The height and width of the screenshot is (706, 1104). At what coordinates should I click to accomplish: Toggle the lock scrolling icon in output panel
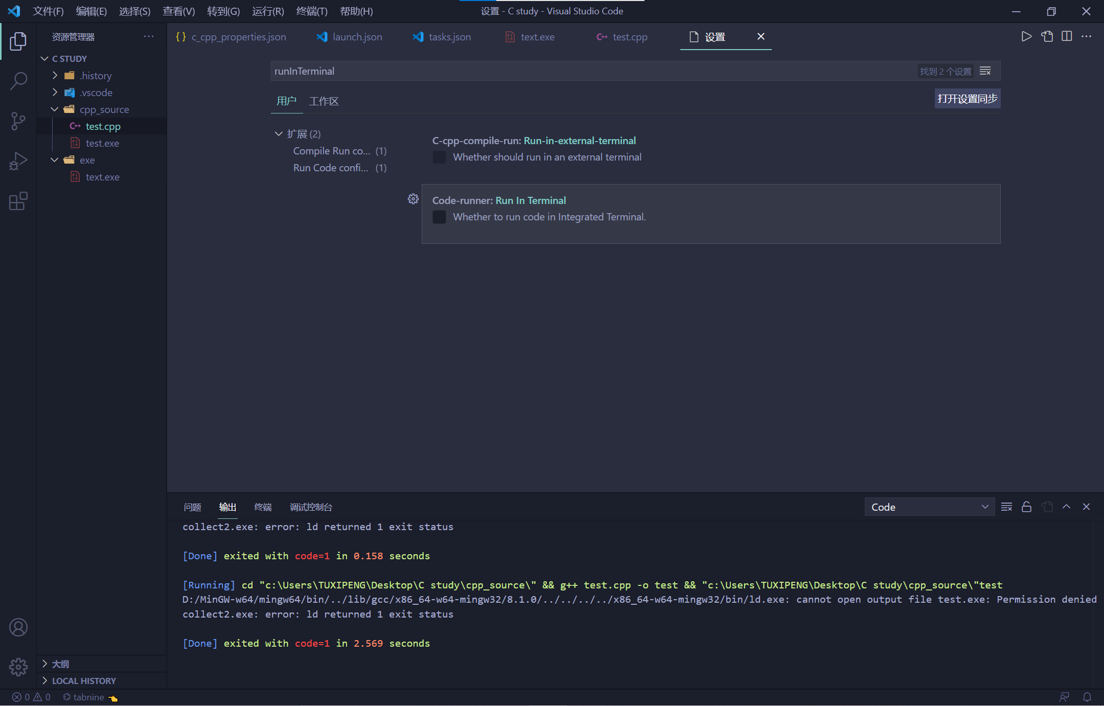coord(1026,507)
